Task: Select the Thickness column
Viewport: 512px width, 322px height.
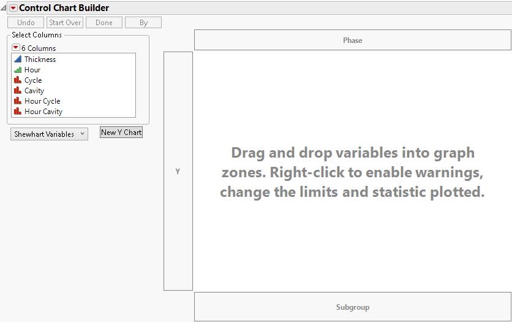Action: click(x=40, y=59)
